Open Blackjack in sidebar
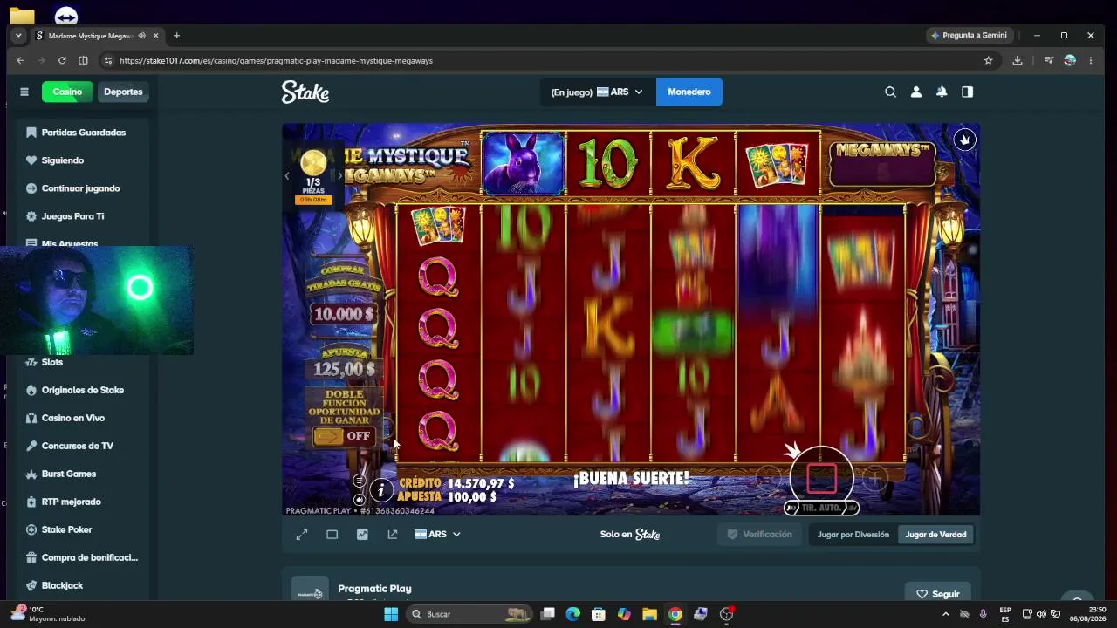Screen dimensions: 1117x628 coord(83,585)
